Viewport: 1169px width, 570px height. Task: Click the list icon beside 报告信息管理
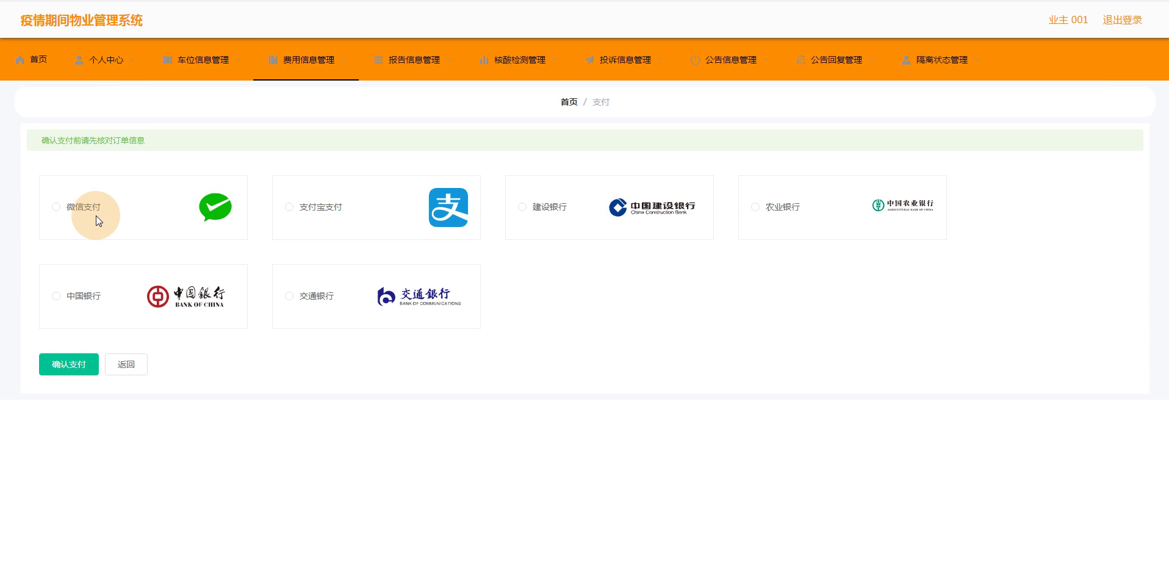(378, 60)
